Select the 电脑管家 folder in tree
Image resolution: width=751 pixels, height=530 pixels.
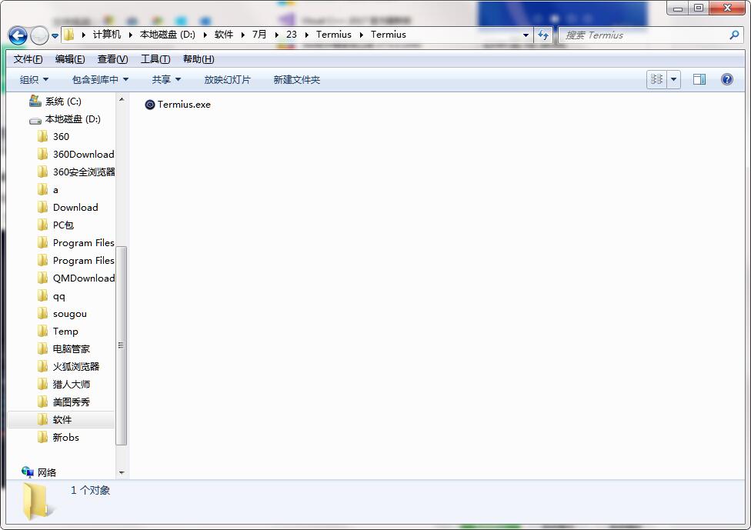point(72,349)
